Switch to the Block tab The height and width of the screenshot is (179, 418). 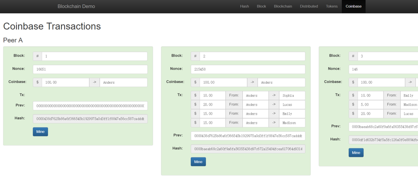pyautogui.click(x=261, y=6)
